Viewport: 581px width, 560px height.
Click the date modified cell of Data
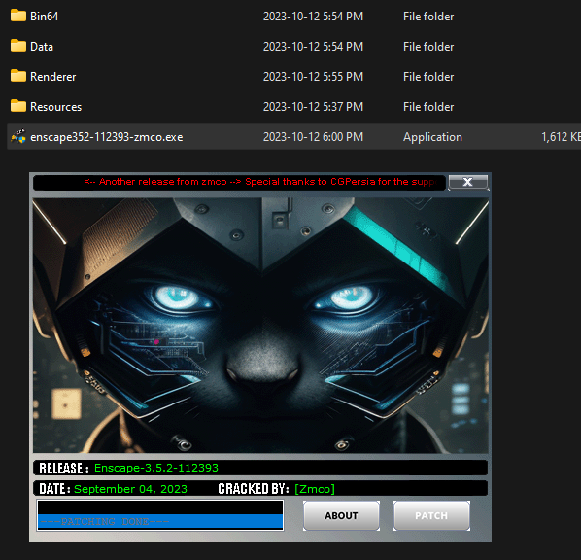pyautogui.click(x=313, y=47)
